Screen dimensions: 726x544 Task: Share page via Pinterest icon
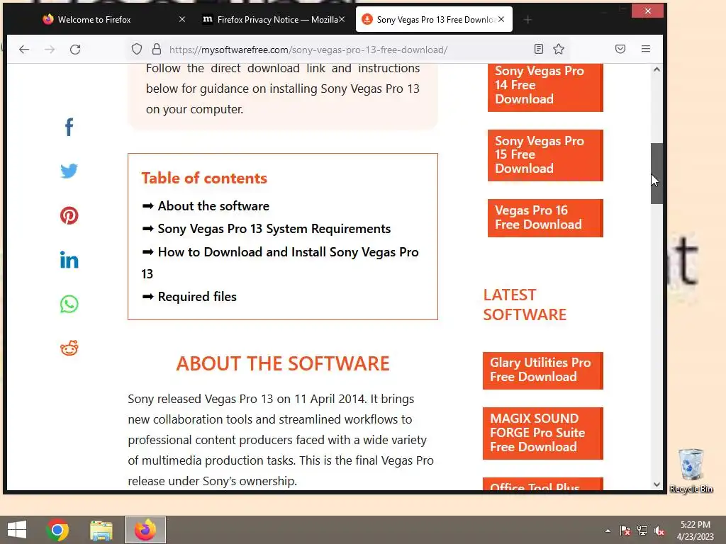point(69,215)
